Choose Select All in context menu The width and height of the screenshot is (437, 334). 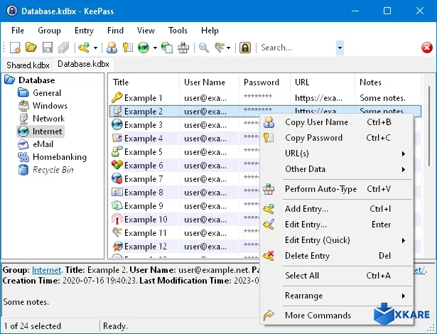tap(336, 276)
